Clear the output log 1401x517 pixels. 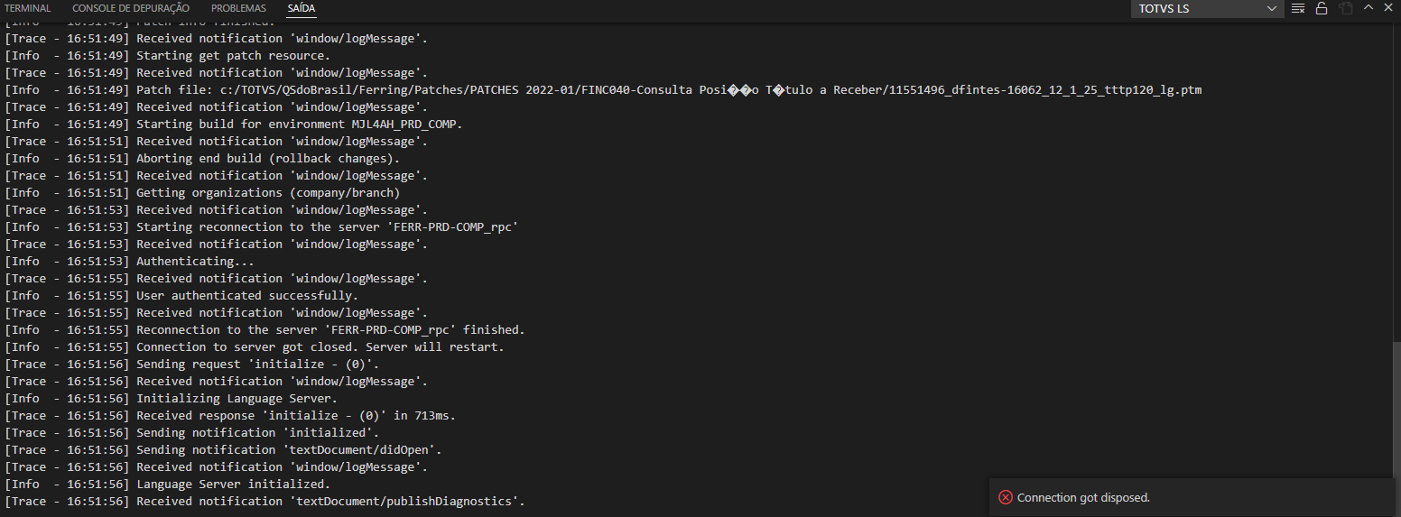coord(1298,8)
